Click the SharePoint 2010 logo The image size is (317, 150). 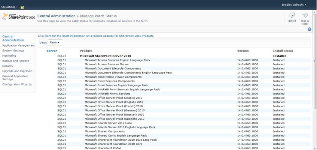coord(19,17)
